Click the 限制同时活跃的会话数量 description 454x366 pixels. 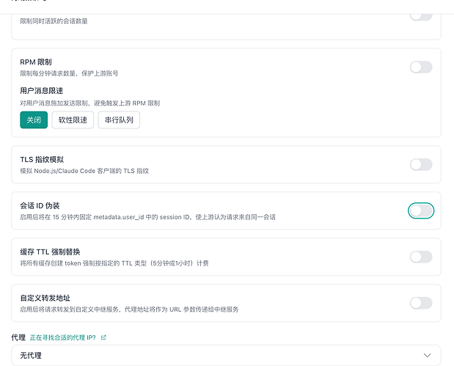(54, 21)
